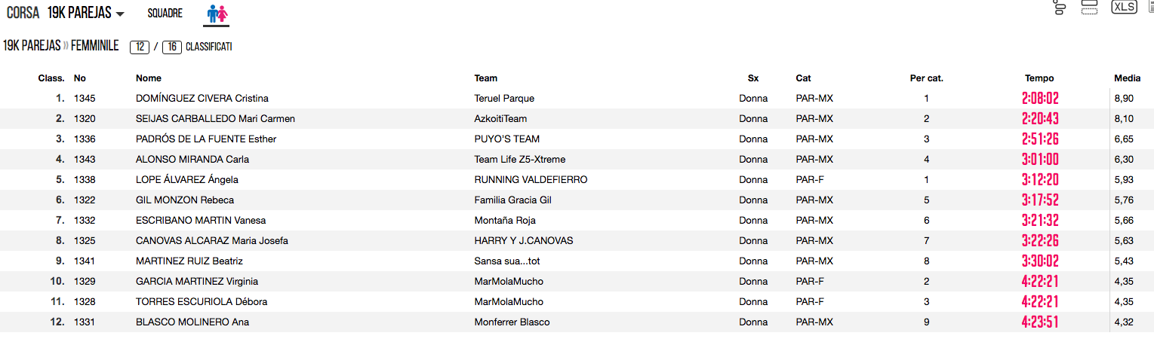
Task: Switch to the SQUADRE tab
Action: [165, 14]
